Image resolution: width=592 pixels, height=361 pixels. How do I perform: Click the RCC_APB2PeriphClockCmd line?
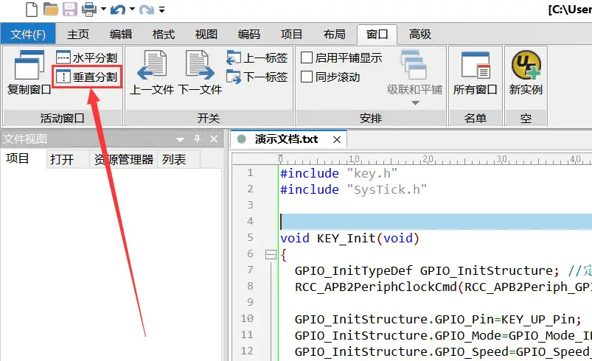443,287
